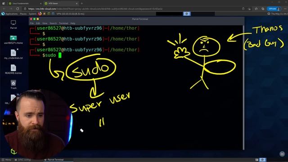Toggle the browser vertical tabs sidebar icon
The height and width of the screenshot is (162, 288).
click(4, 4)
